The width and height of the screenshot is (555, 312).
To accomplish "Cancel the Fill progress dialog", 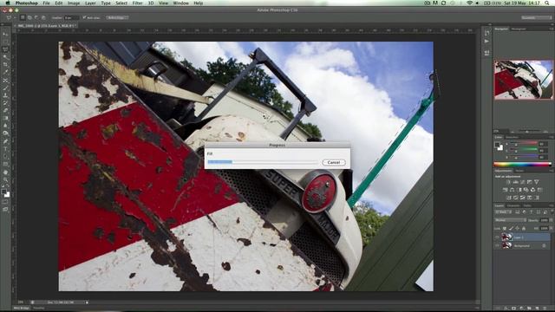I will 333,162.
